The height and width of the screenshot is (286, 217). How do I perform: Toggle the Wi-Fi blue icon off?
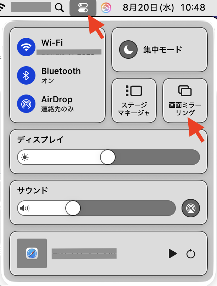tap(26, 47)
